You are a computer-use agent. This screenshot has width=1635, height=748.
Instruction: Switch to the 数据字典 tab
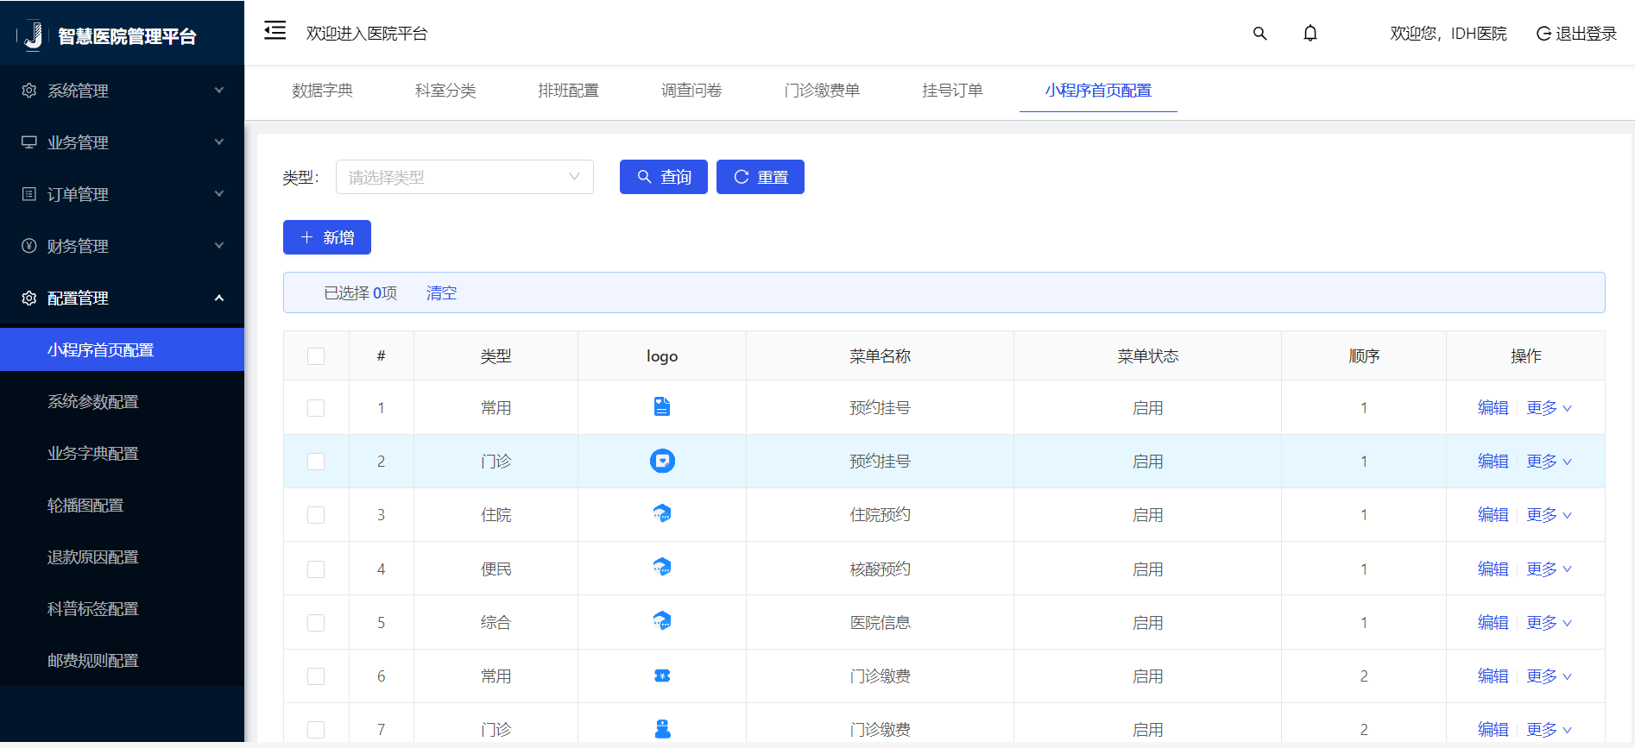323,91
